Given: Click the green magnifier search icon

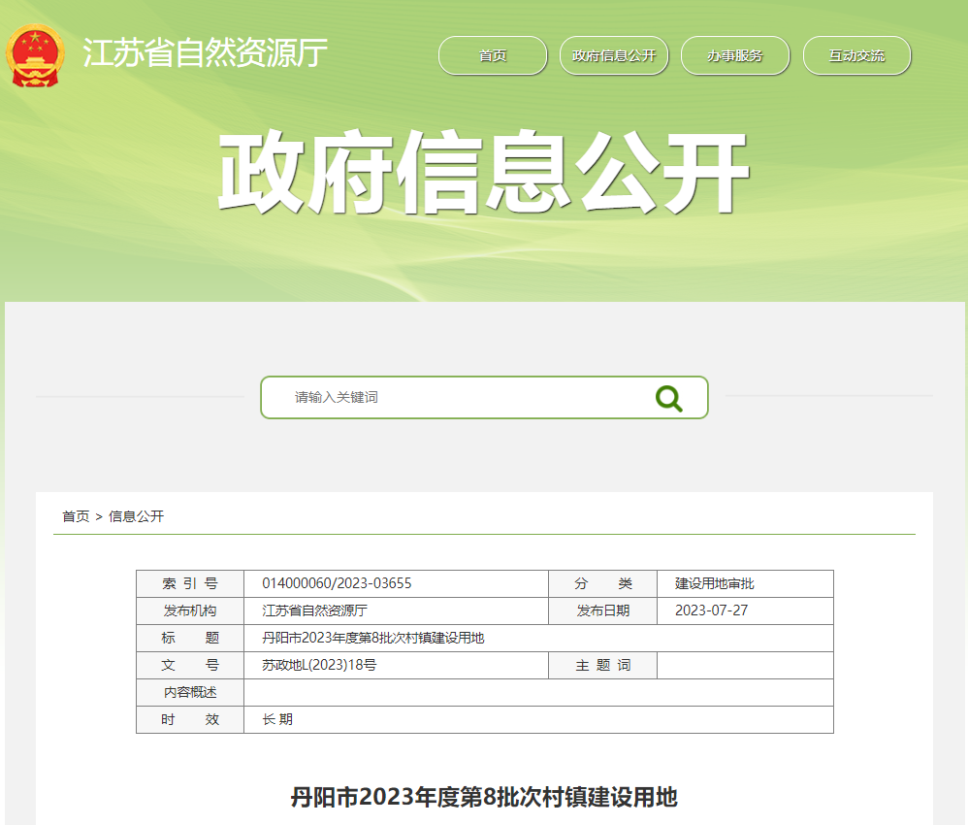Looking at the screenshot, I should (668, 398).
